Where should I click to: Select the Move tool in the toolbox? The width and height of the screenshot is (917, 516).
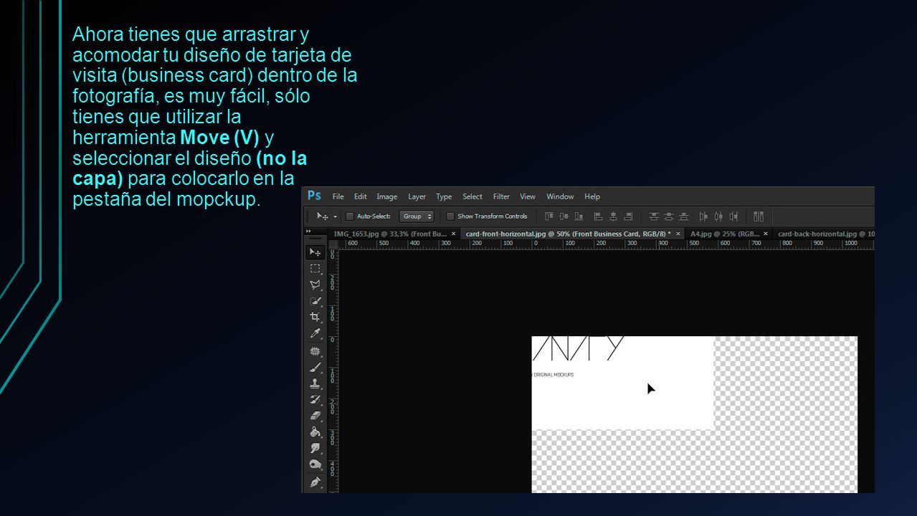pos(315,252)
